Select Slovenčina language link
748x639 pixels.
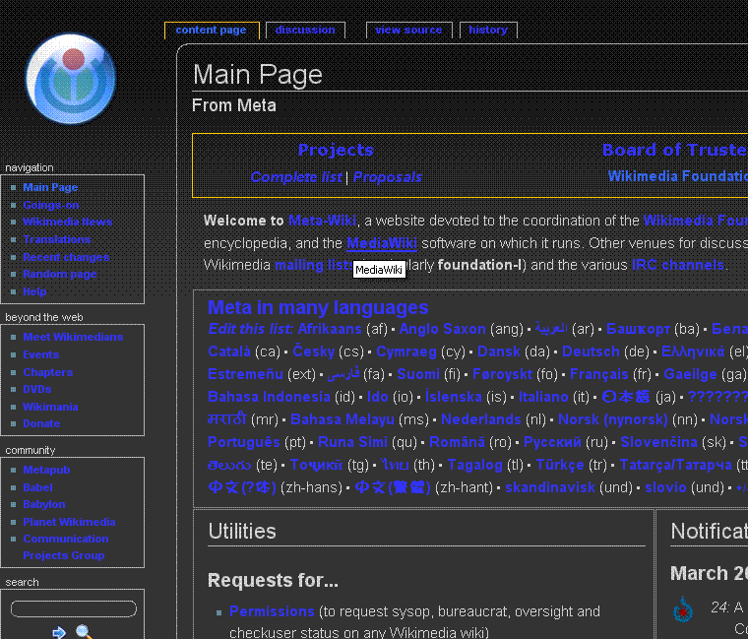(658, 442)
